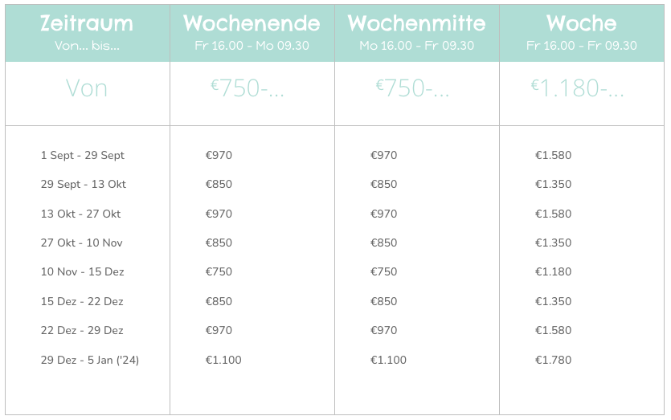Click the €1.180-... summary price
The image size is (671, 420).
pos(577,88)
